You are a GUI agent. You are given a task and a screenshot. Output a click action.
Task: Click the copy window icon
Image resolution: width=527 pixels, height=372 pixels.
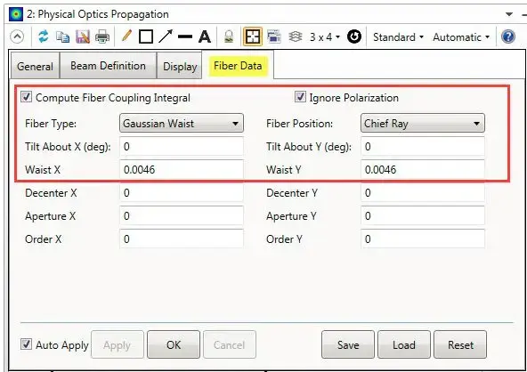coord(62,36)
